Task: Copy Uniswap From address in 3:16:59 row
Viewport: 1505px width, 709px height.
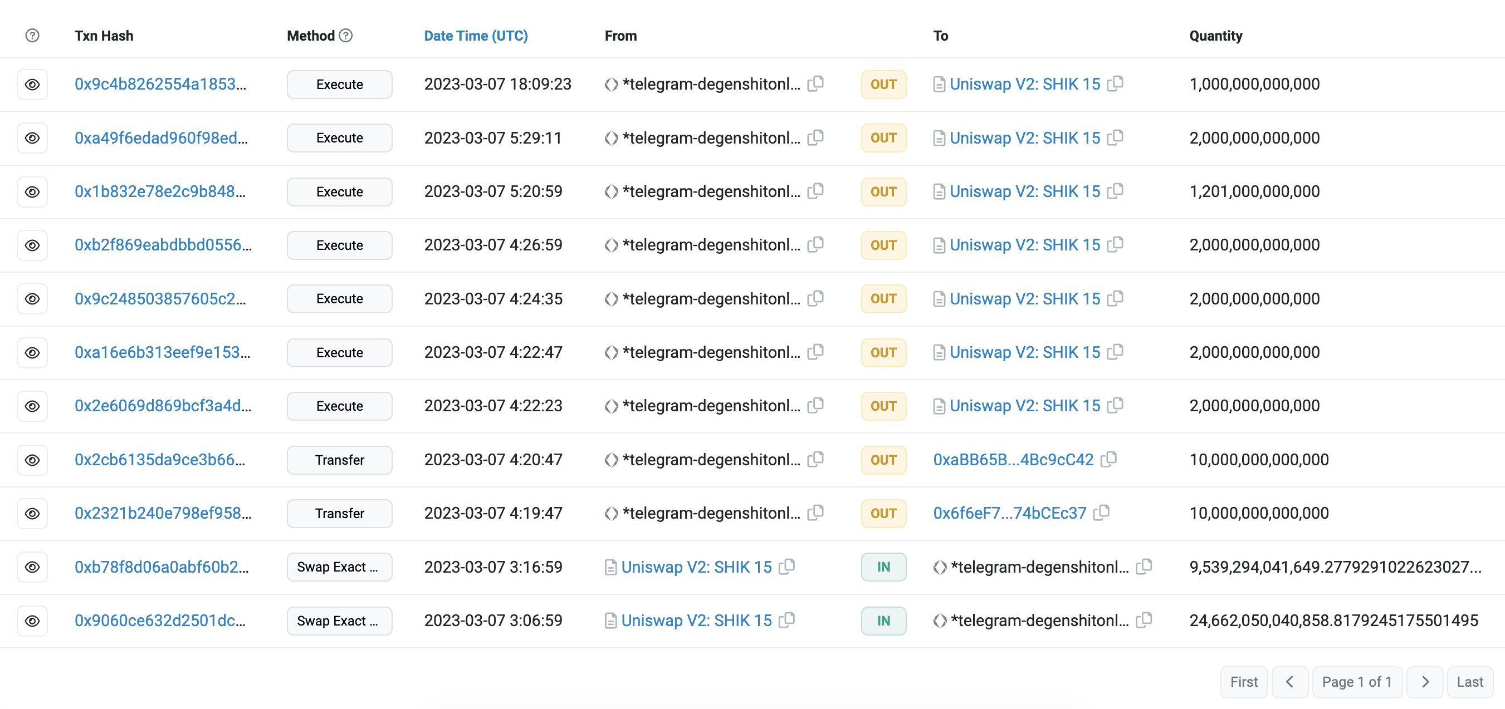Action: tap(786, 567)
